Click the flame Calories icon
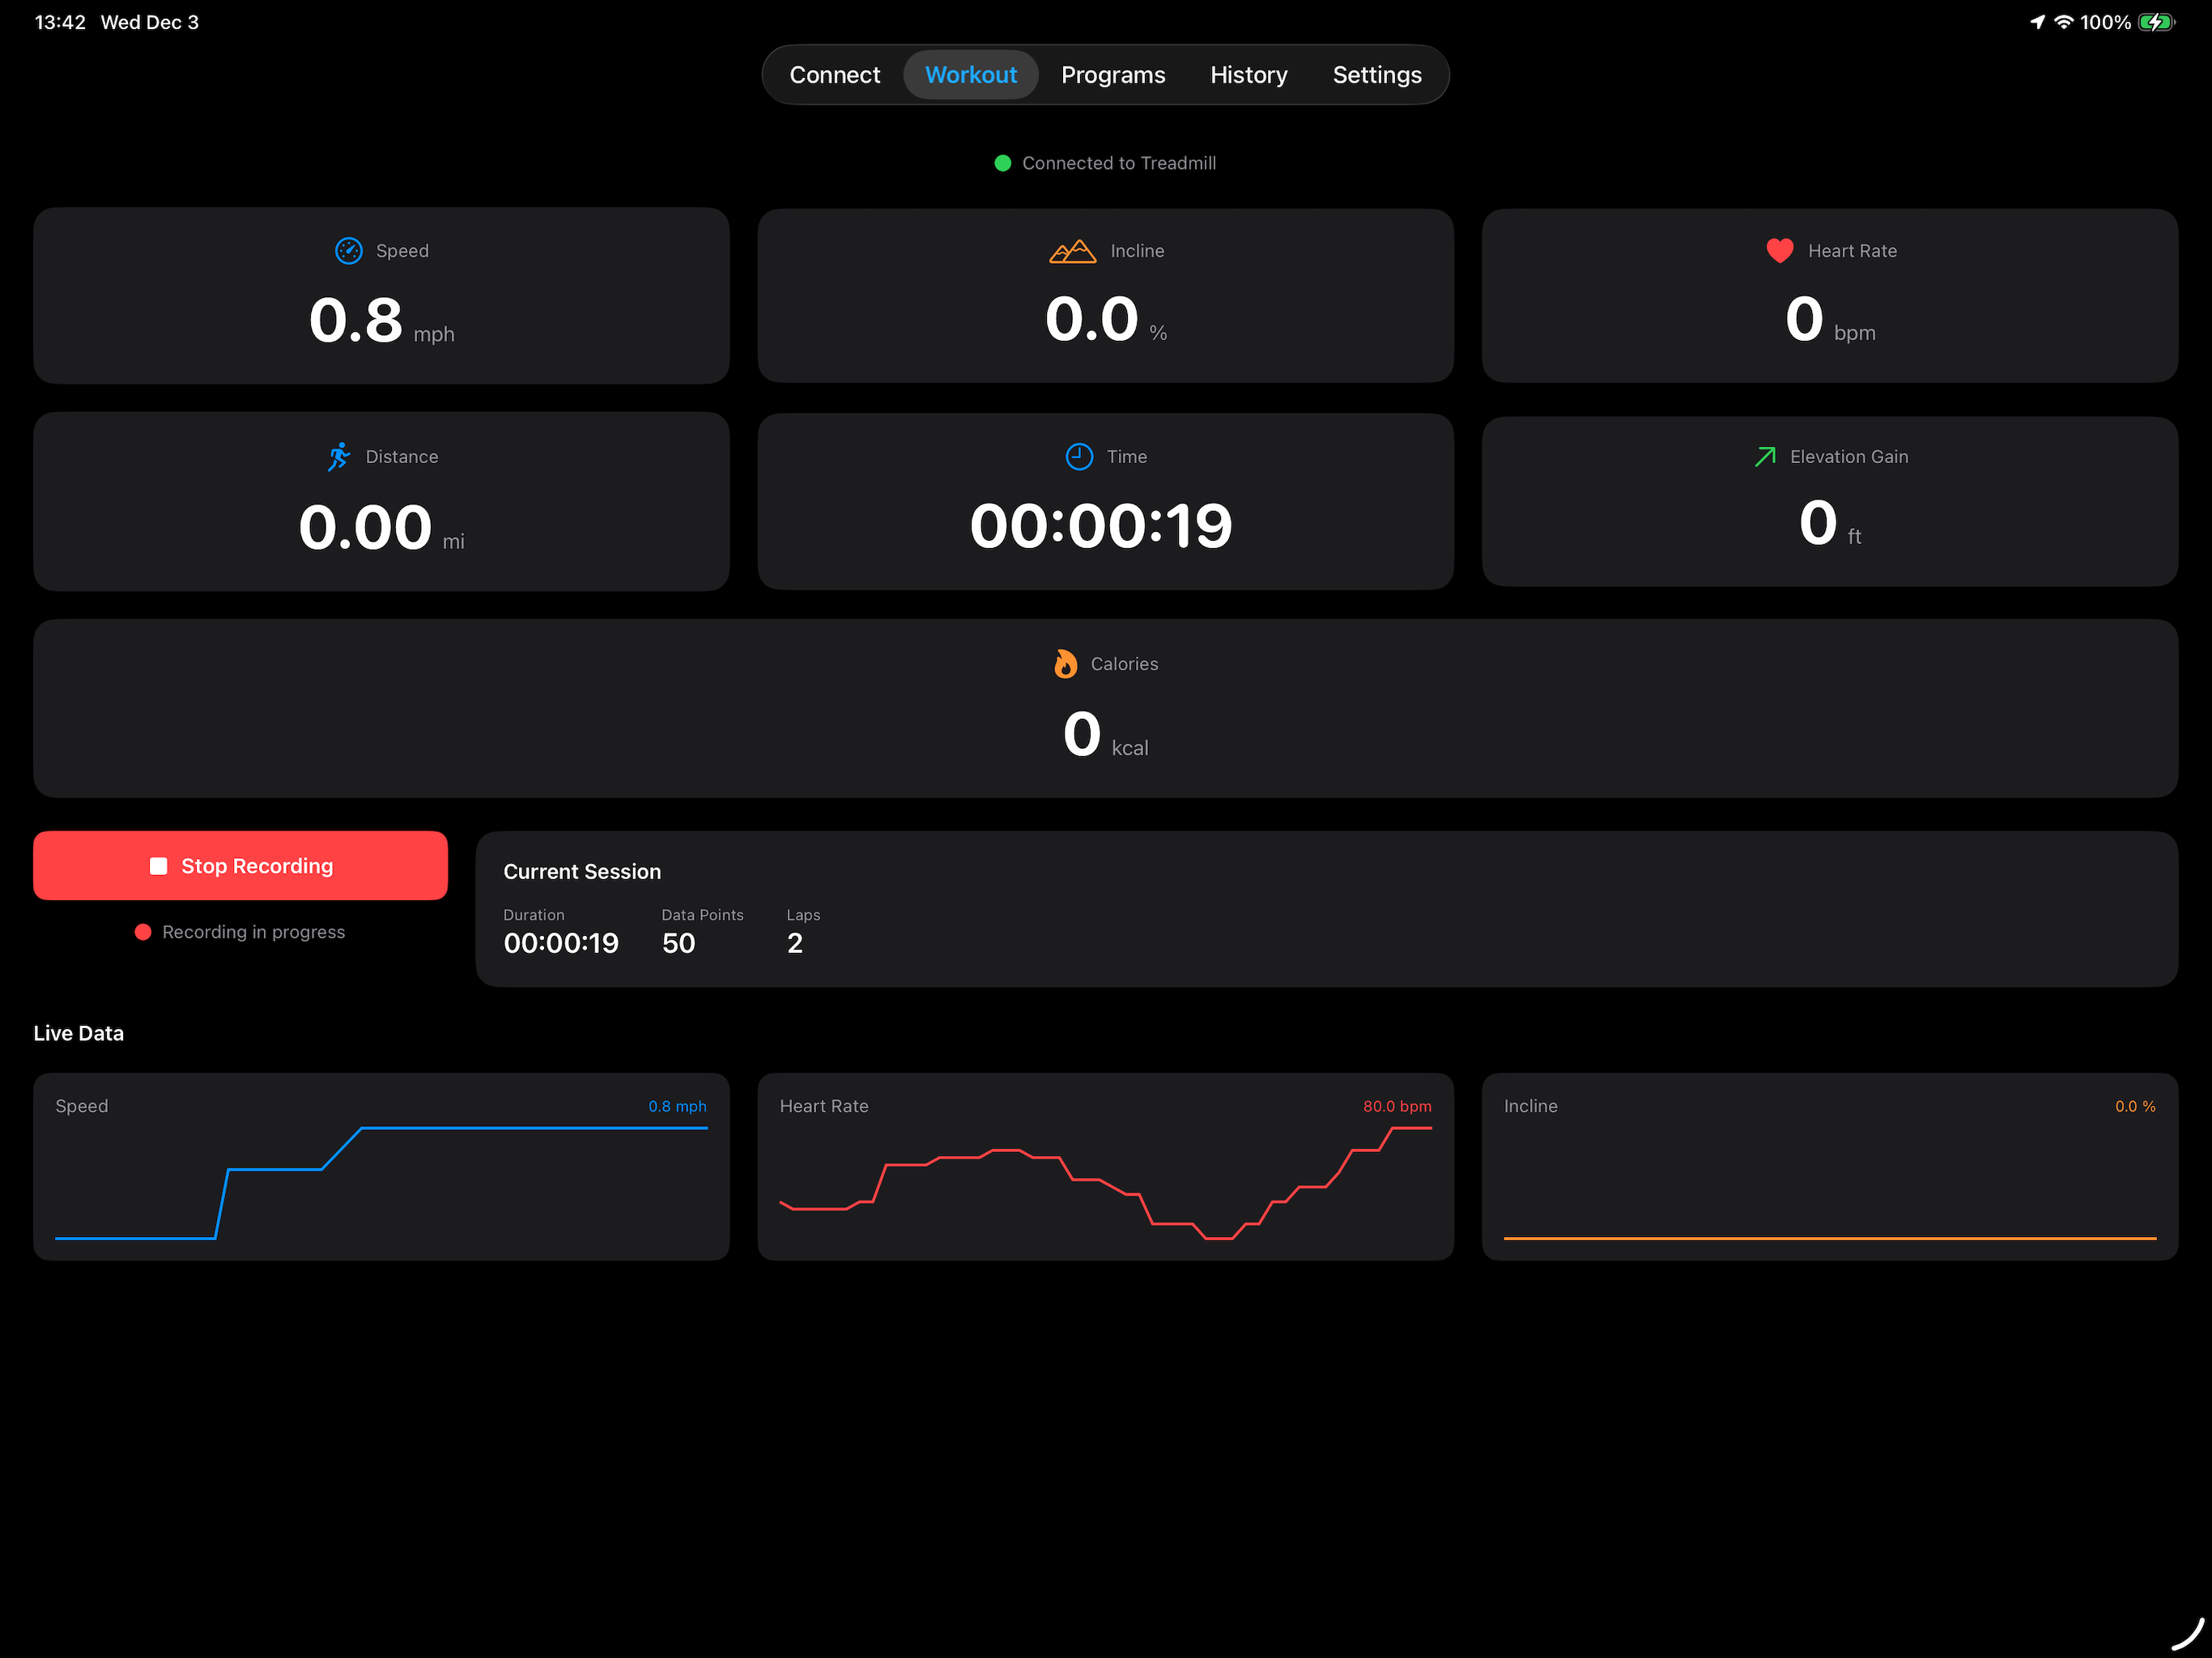Screen dimensions: 2212x1658 [1065, 663]
